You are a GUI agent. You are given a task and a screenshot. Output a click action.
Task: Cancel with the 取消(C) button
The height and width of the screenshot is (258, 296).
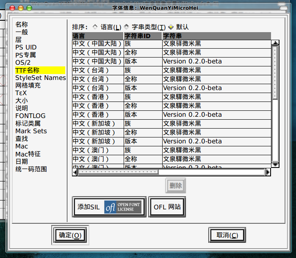click(x=227, y=235)
